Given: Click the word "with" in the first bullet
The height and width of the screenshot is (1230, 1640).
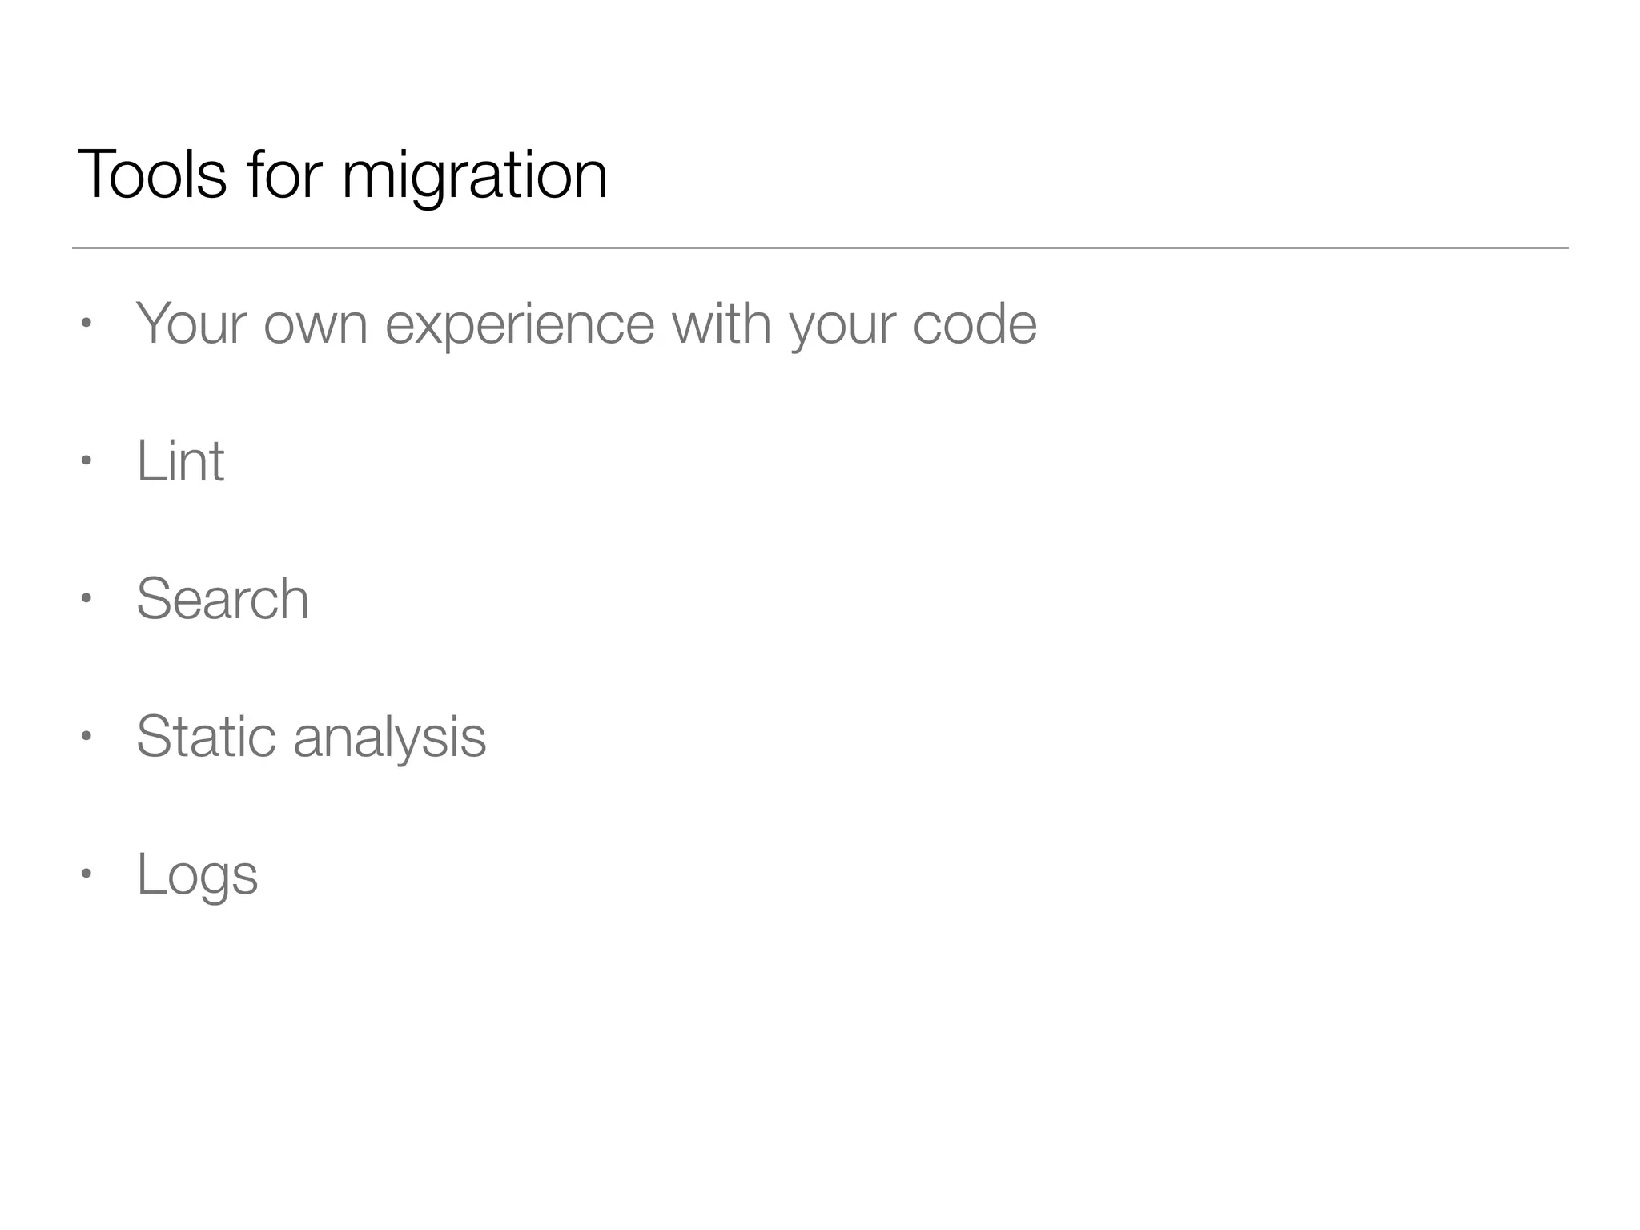Looking at the screenshot, I should pyautogui.click(x=721, y=324).
